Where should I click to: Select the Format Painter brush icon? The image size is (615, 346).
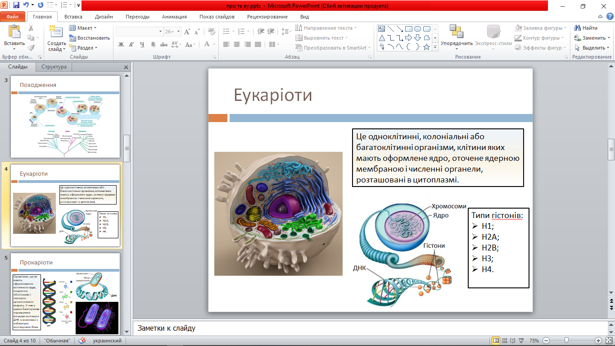click(31, 48)
